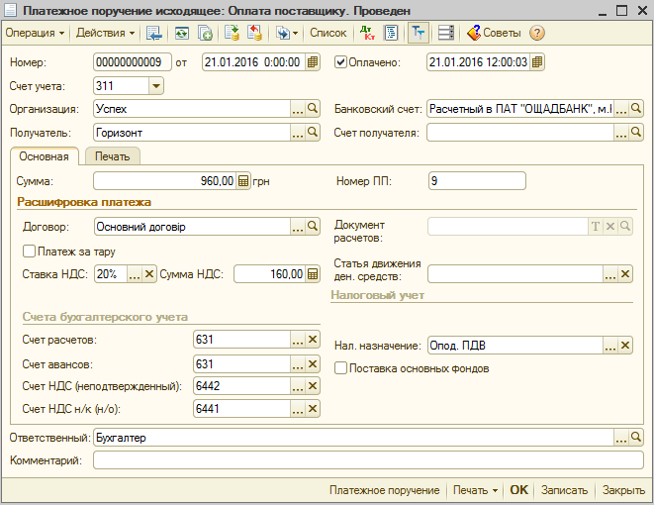Check the Поставка основных фондов box
This screenshot has width=654, height=505.
click(341, 368)
